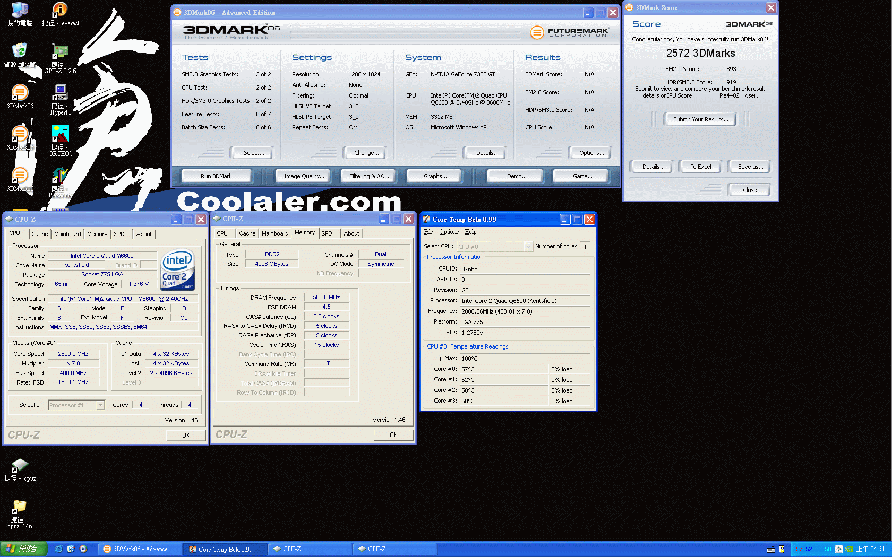Export score To Excel
Viewport: 892px width, 557px height.
tap(700, 167)
